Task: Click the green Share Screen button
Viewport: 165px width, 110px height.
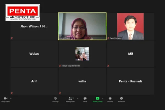Action: click(x=98, y=100)
